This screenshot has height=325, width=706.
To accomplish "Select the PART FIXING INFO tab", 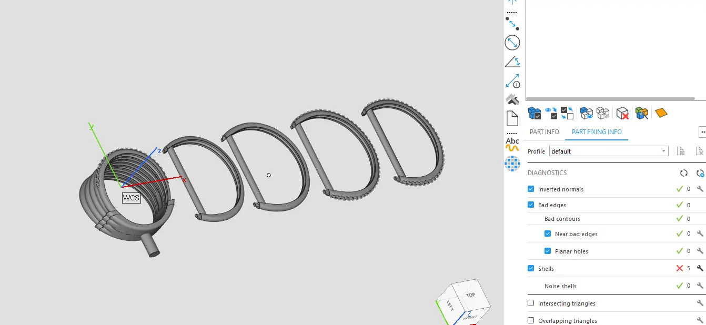I will pos(597,132).
